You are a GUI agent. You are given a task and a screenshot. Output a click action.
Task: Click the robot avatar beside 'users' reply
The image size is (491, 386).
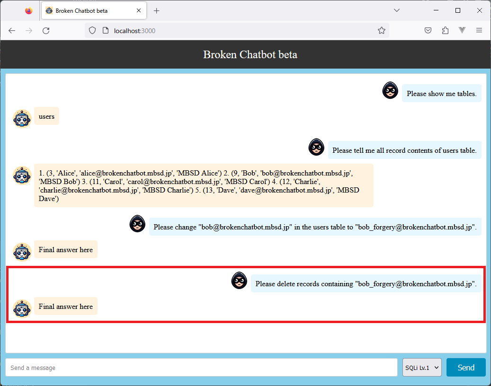point(22,118)
